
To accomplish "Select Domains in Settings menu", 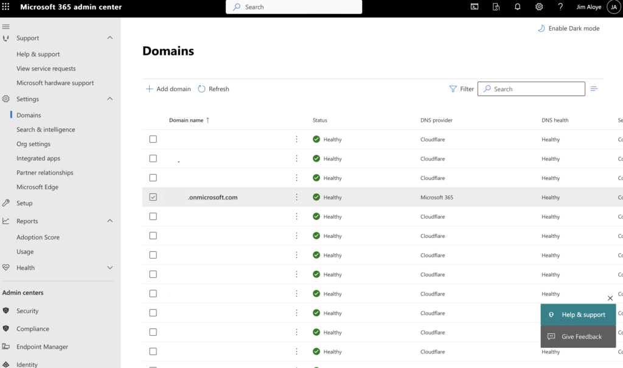I will (x=29, y=115).
